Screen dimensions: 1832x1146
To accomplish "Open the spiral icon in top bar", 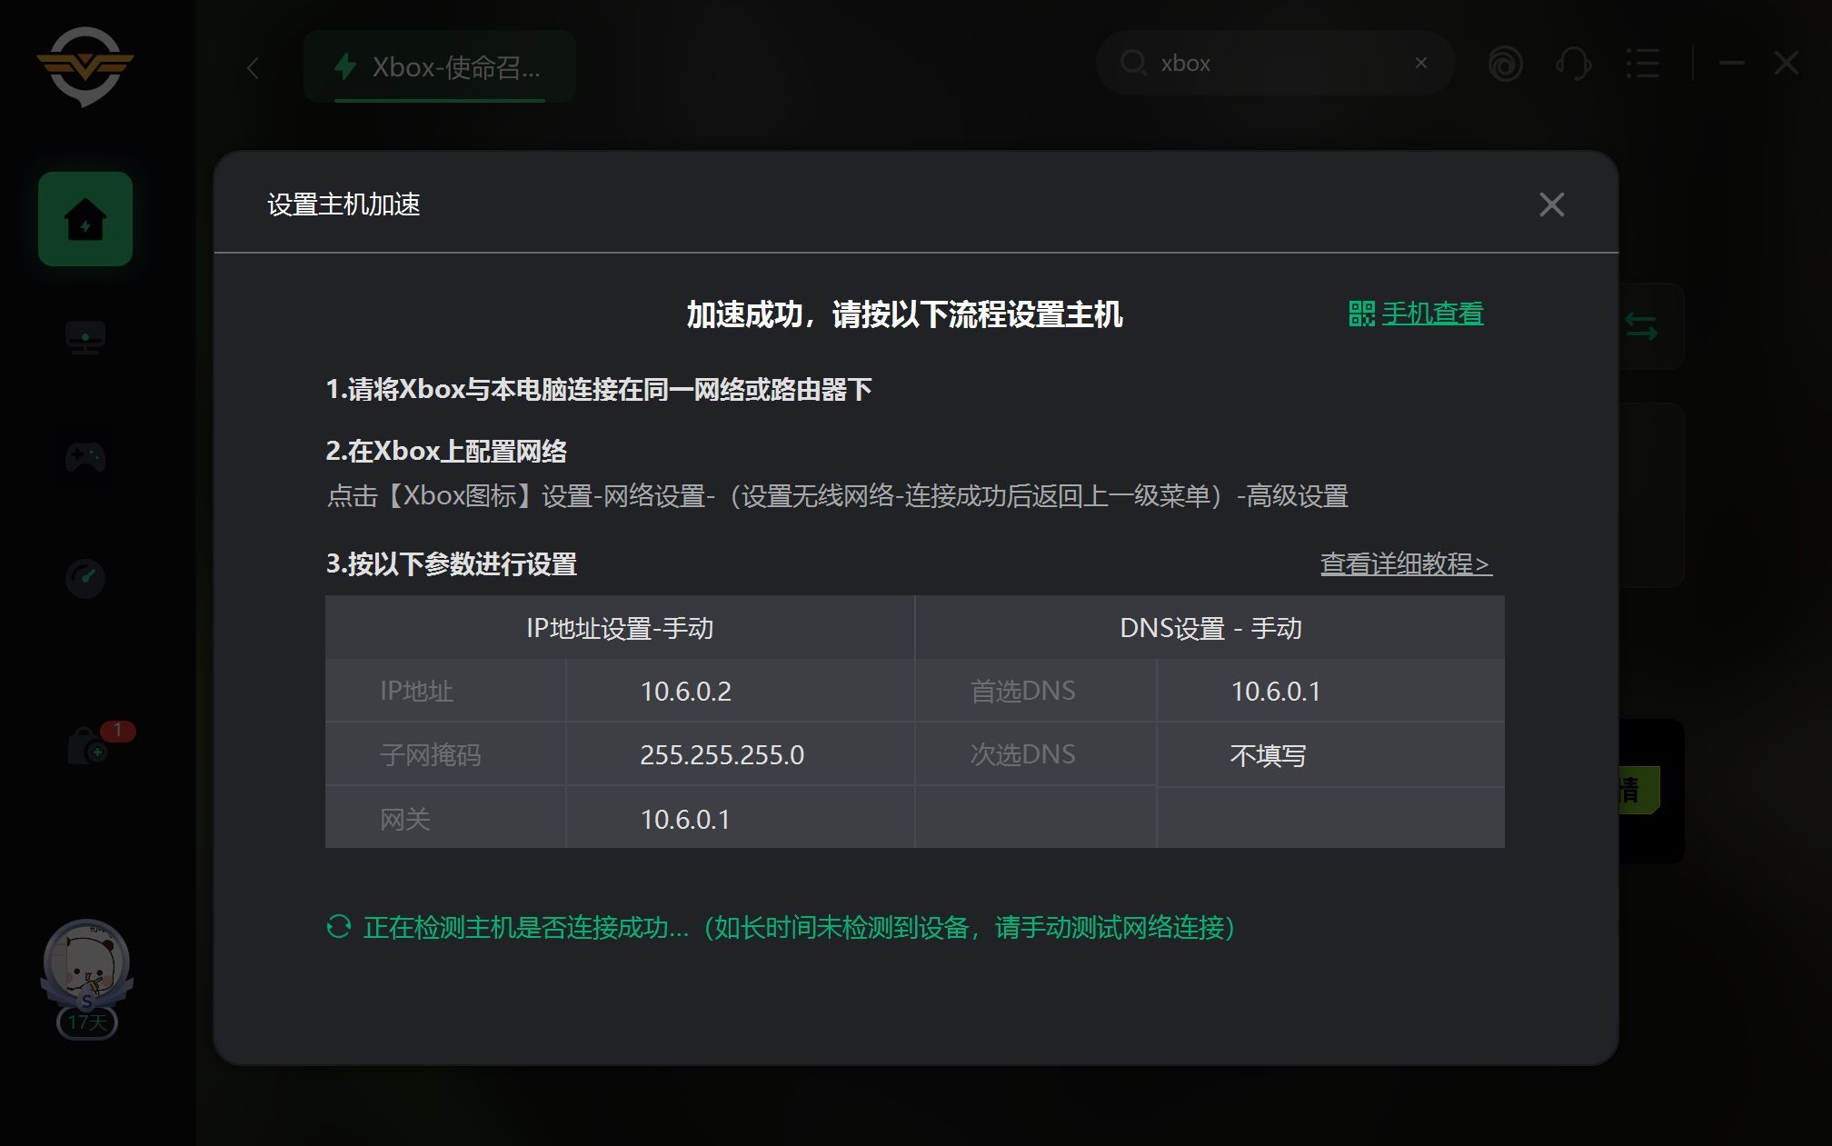I will tap(1505, 64).
